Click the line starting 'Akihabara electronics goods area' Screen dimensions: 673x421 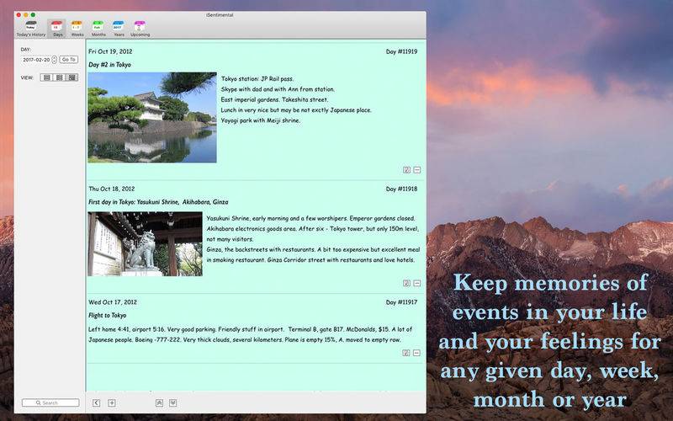coord(313,229)
